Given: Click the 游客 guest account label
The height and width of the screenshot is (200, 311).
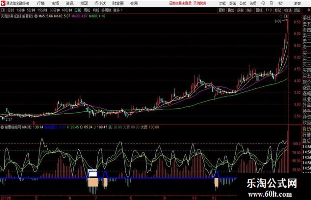Looking at the screenshot, I should (x=297, y=3).
